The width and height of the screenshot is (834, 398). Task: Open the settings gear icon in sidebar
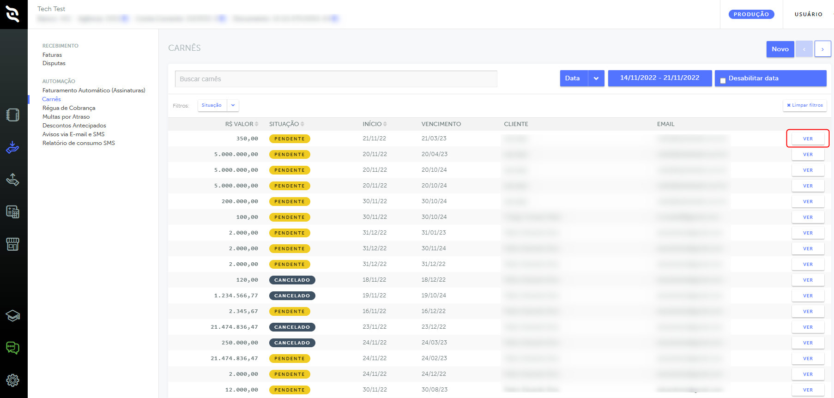[x=13, y=380]
